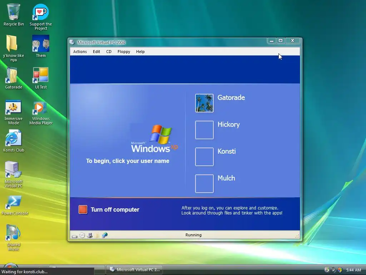Open the Edit menu in Virtual PC
Screen dimensions: 366x275
[97, 52]
